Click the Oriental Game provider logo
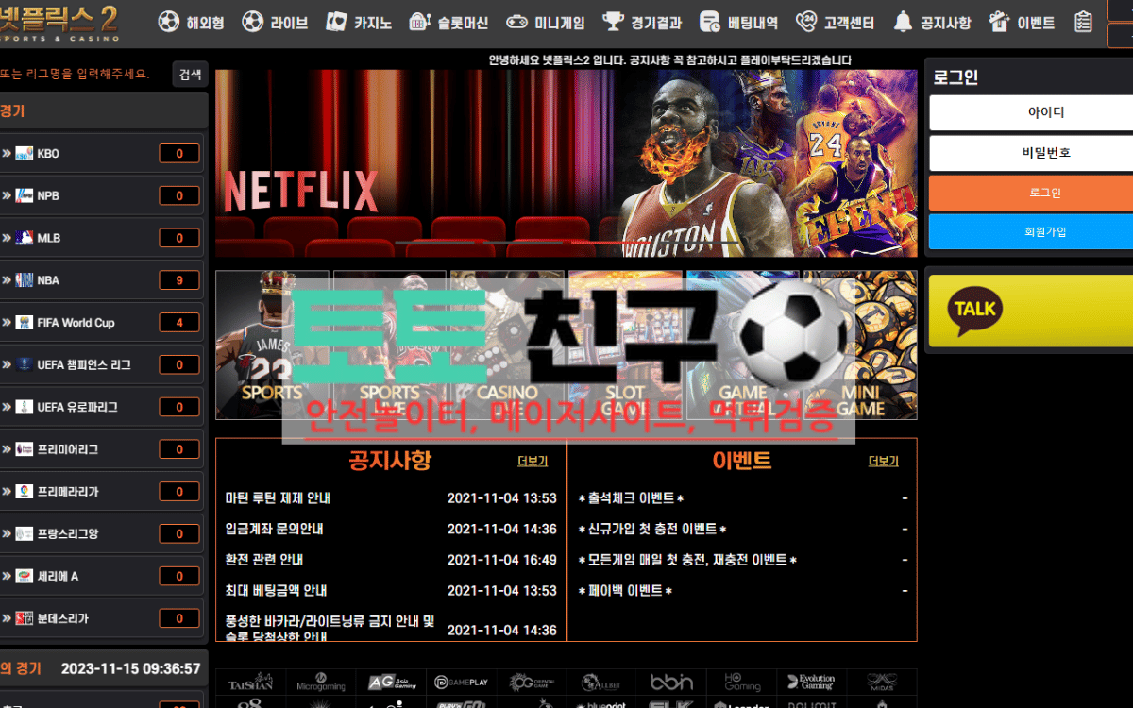The image size is (1133, 708). (532, 682)
